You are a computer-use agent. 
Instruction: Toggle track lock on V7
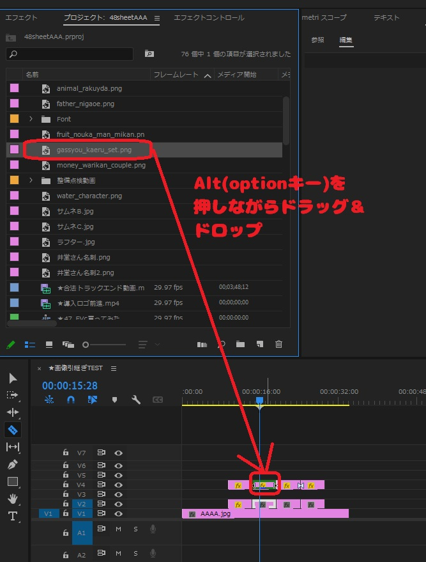66,452
